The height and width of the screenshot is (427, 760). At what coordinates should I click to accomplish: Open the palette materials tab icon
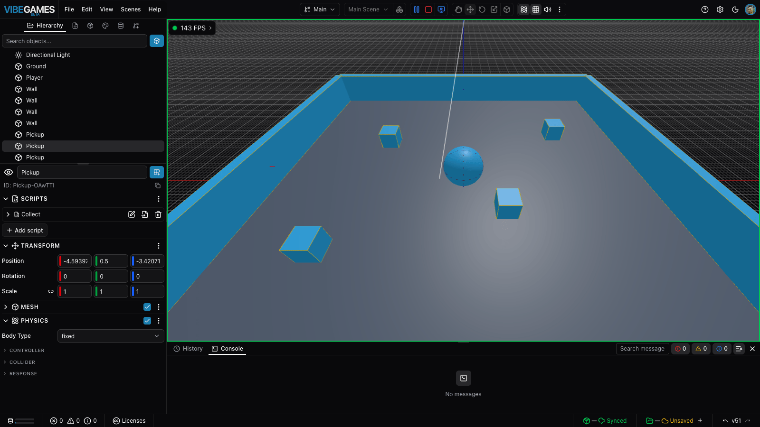tap(105, 26)
